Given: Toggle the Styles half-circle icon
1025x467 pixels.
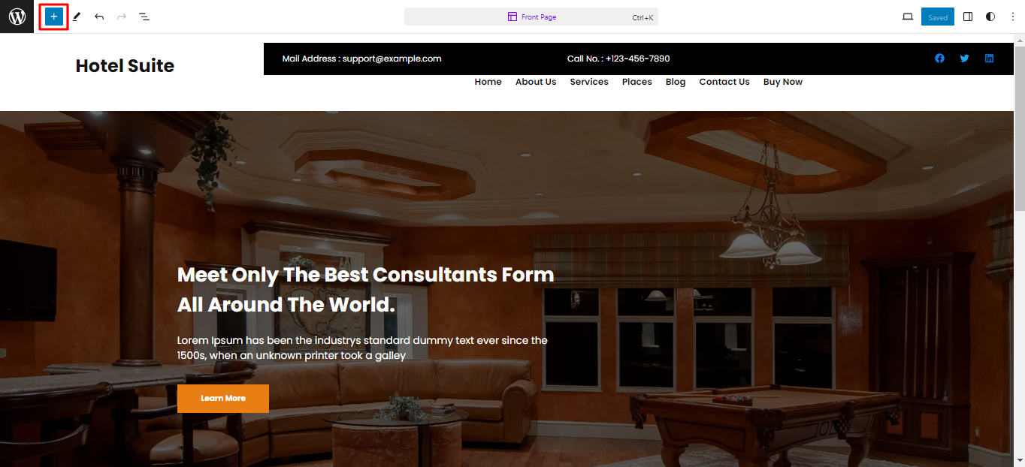Looking at the screenshot, I should click(990, 17).
